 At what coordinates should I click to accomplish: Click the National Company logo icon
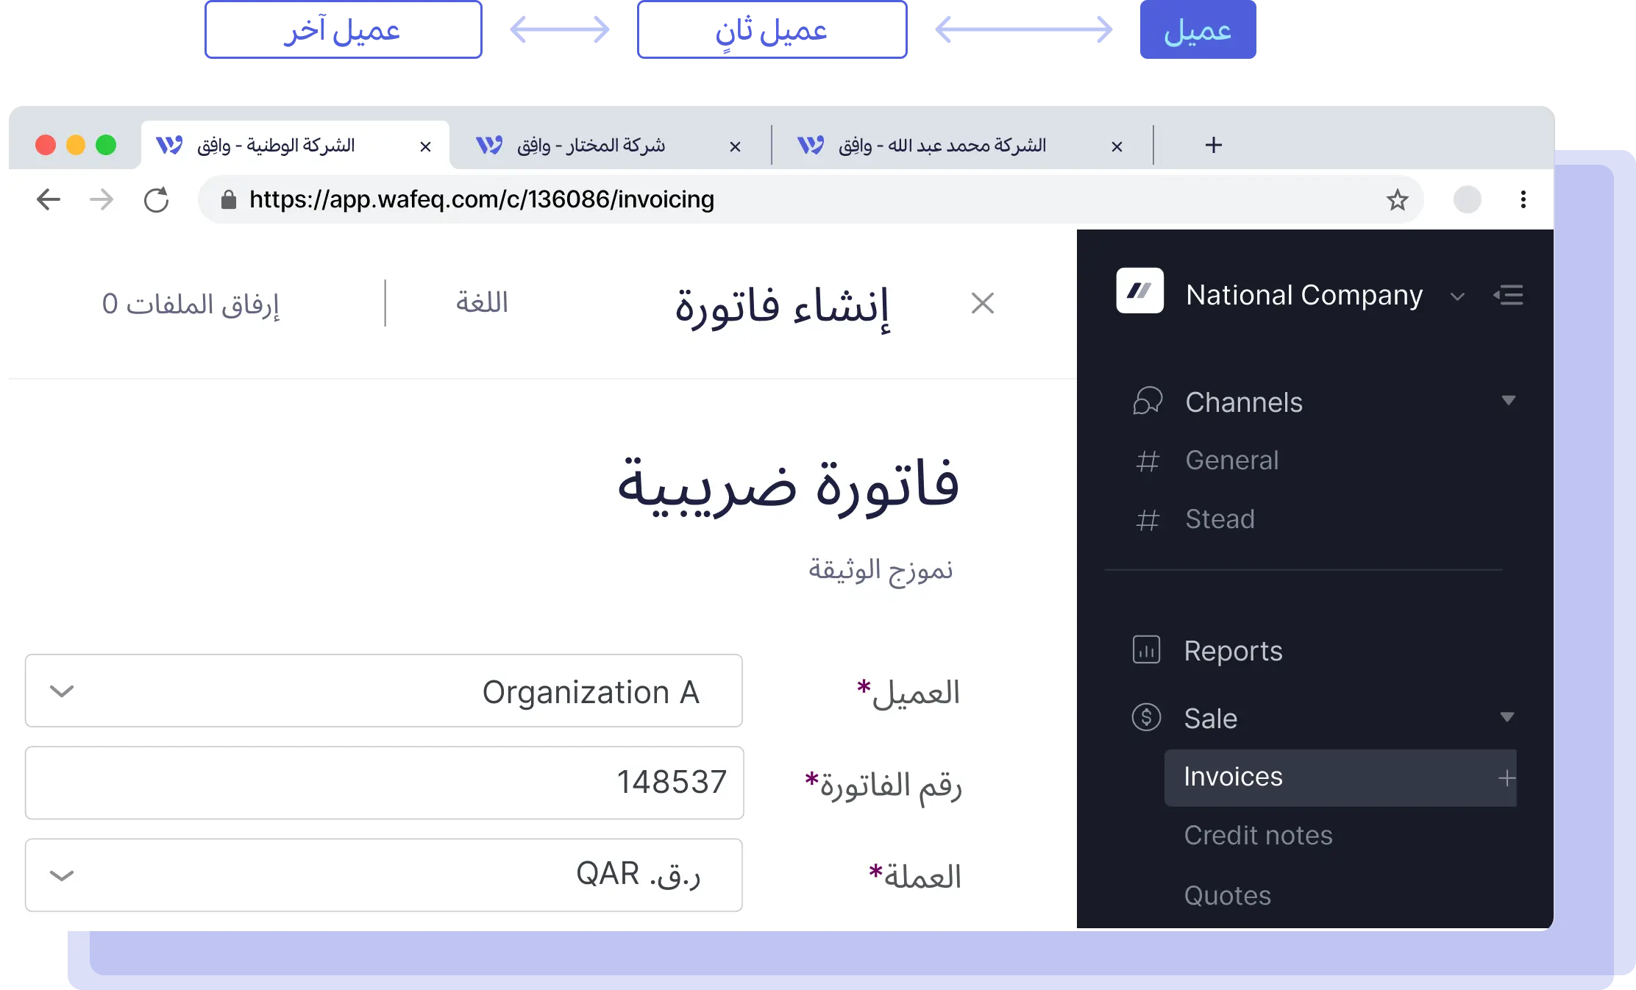click(1139, 291)
